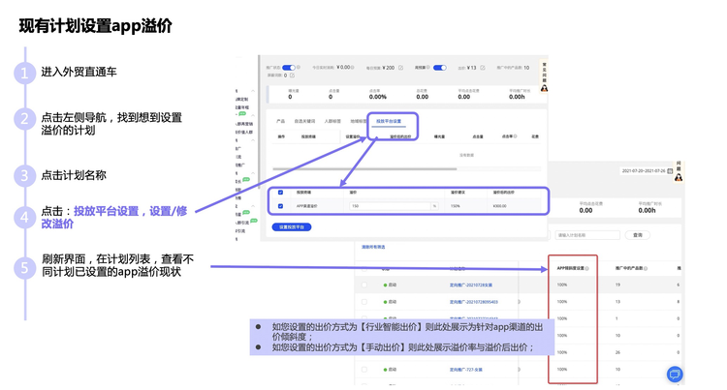
Task: Switch to the 投放平台设置 tab
Action: [x=389, y=122]
